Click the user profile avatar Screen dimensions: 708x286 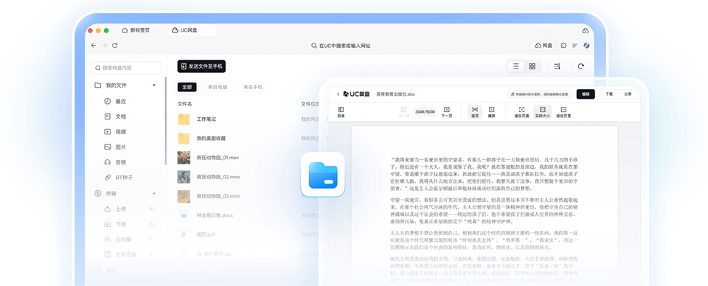click(586, 46)
